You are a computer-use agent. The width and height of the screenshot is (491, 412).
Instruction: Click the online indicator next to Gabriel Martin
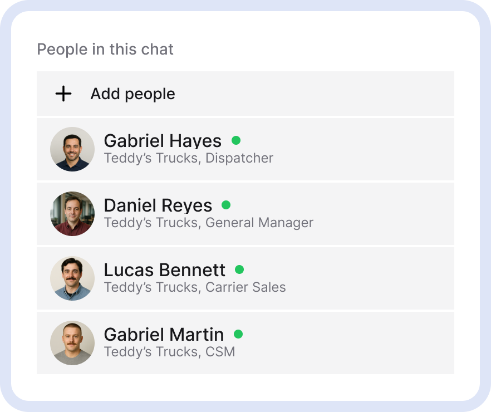click(x=238, y=334)
